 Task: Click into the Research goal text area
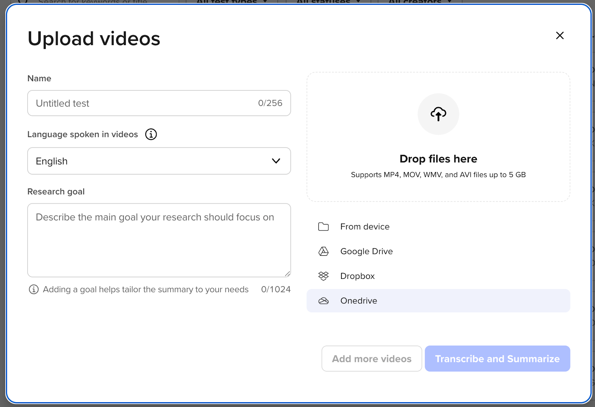coord(159,240)
